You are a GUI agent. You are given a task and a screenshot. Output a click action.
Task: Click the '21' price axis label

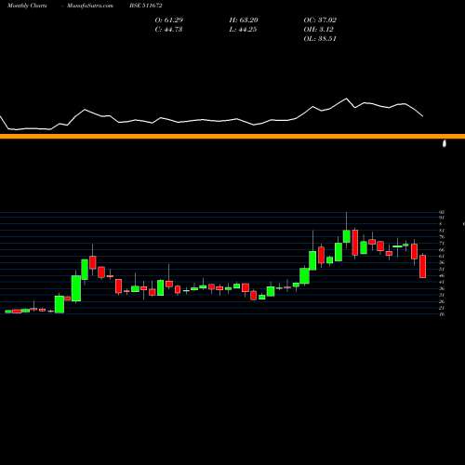[442, 308]
